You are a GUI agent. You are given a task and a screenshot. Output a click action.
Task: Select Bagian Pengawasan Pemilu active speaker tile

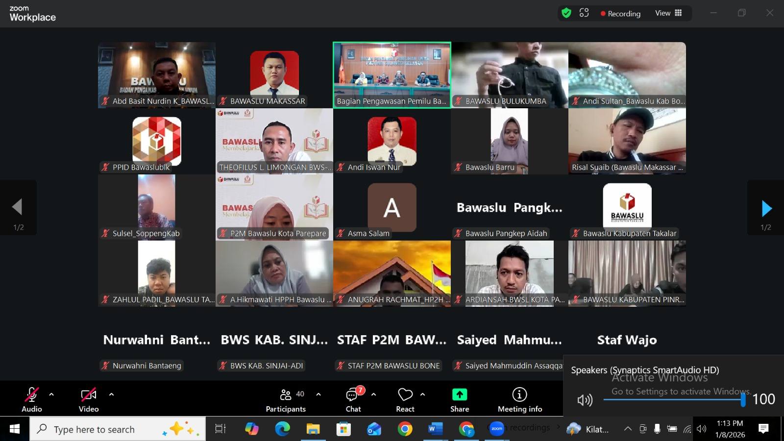pos(392,75)
